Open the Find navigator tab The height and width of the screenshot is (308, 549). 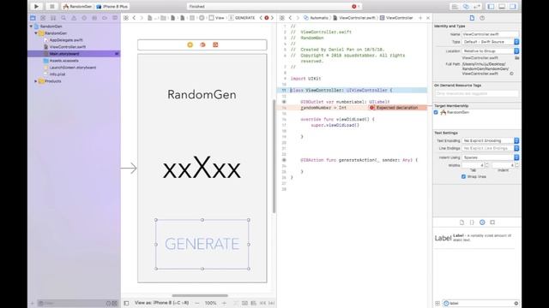[x=63, y=18]
